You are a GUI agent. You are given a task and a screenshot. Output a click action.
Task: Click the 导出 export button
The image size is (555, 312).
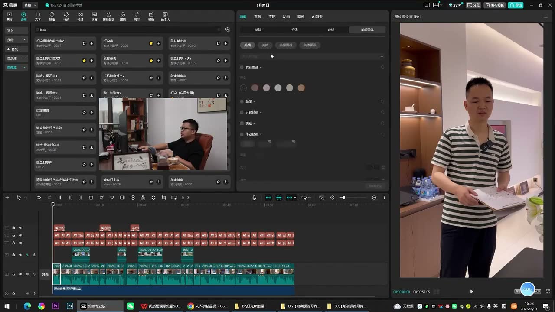pos(516,5)
